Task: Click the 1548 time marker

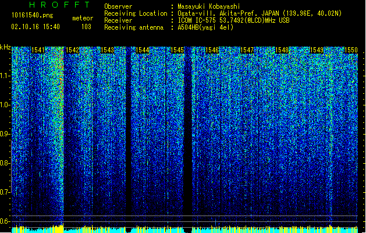Action: (x=282, y=50)
